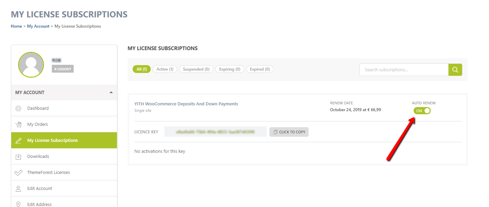Open Edit Account page

pyautogui.click(x=64, y=189)
